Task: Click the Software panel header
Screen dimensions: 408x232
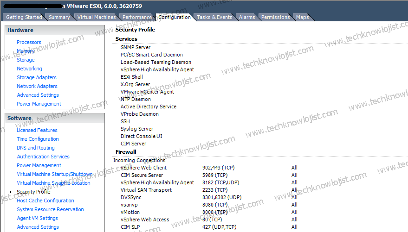Action: (55, 118)
